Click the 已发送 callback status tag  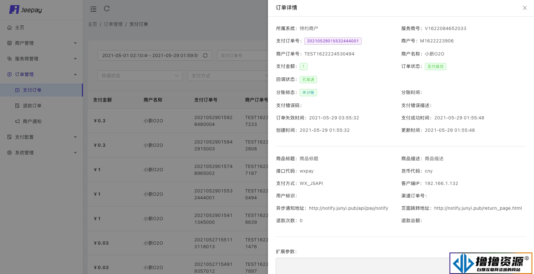click(308, 80)
